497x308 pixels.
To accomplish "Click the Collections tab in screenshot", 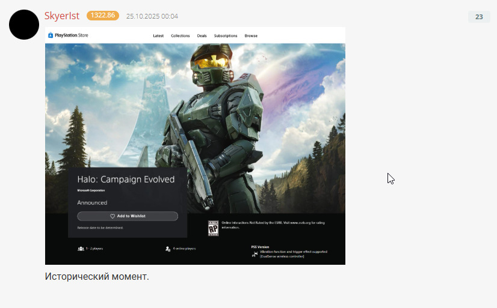I will [181, 36].
